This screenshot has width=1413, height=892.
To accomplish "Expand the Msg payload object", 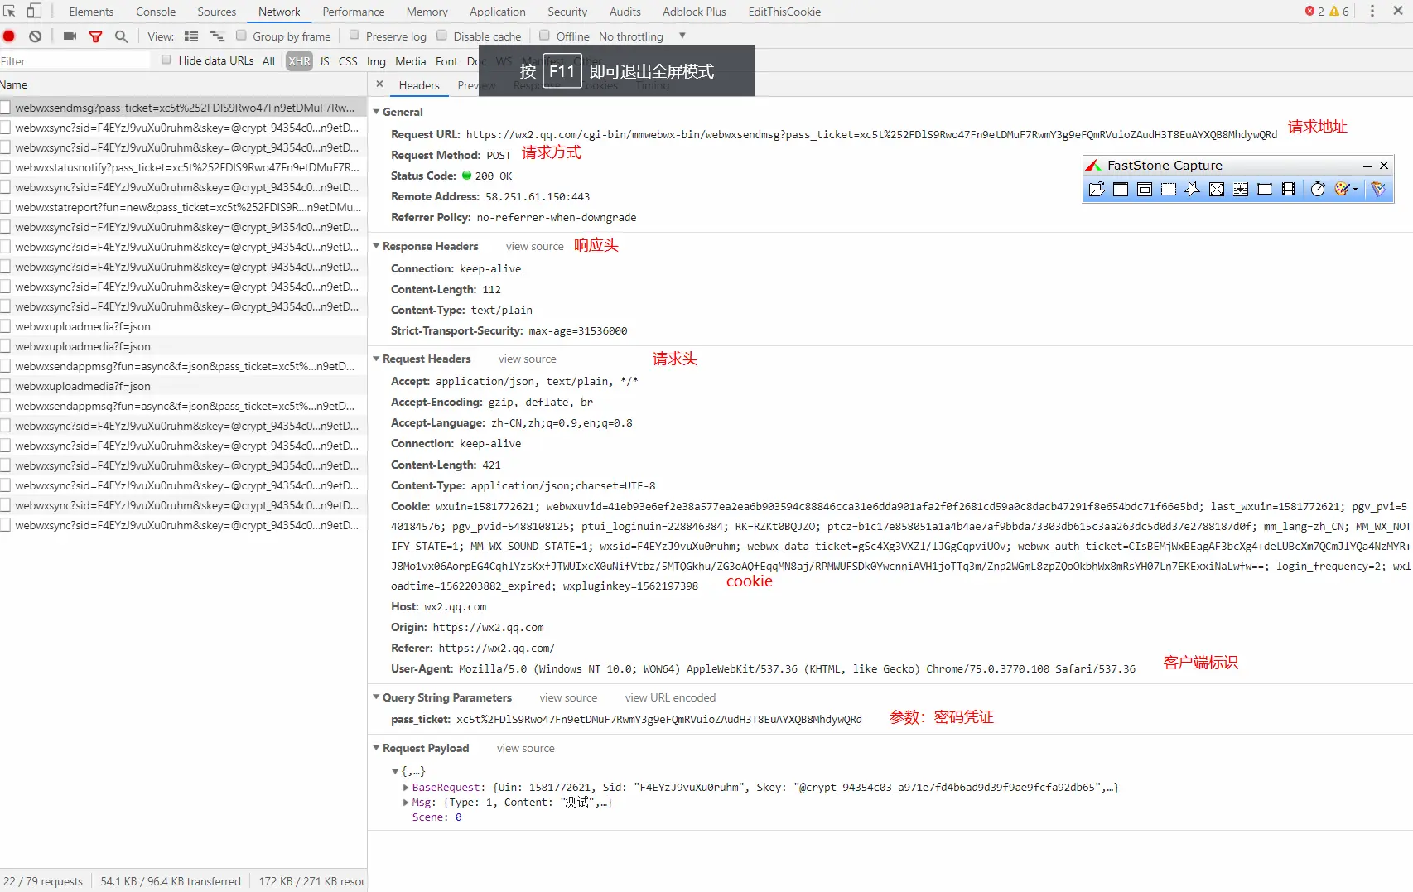I will [406, 803].
